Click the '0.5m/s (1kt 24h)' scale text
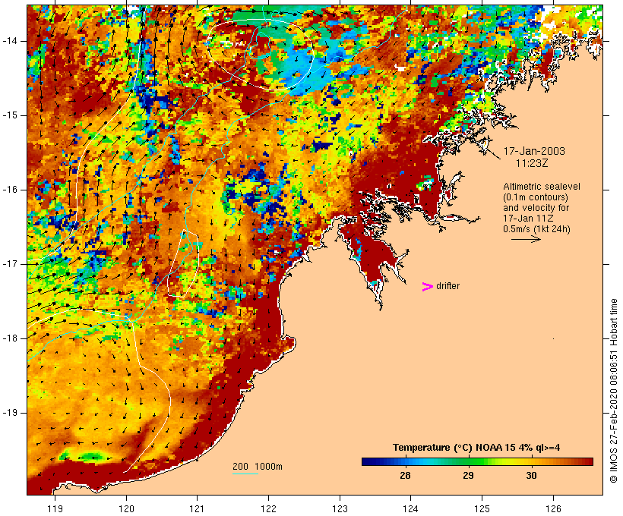 click(536, 229)
